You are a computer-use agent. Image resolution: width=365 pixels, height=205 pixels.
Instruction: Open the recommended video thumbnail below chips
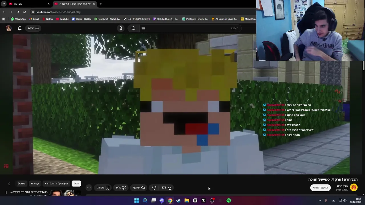click(x=65, y=193)
